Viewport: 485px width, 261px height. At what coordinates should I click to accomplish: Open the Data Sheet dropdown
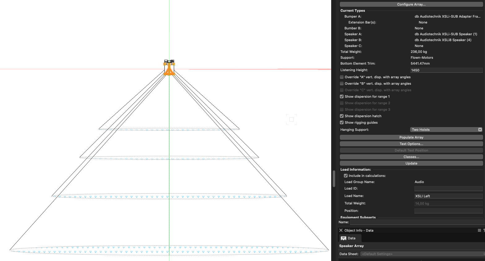pyautogui.click(x=422, y=254)
